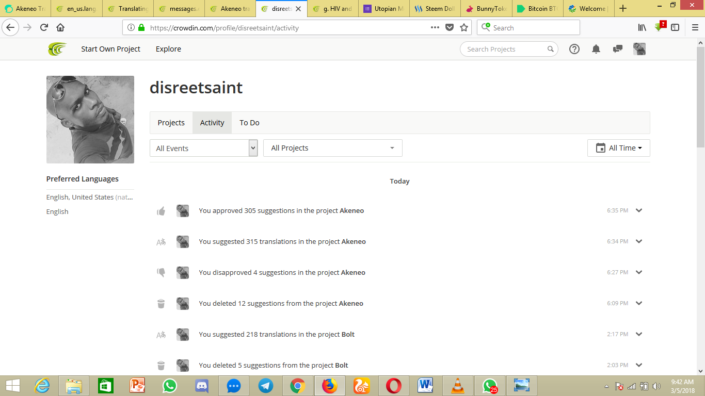Click the disreetsaint profile photo
Screen dimensions: 705x396
tap(90, 120)
